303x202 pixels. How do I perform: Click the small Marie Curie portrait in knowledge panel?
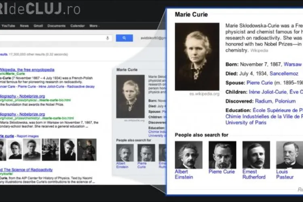coord(130,97)
